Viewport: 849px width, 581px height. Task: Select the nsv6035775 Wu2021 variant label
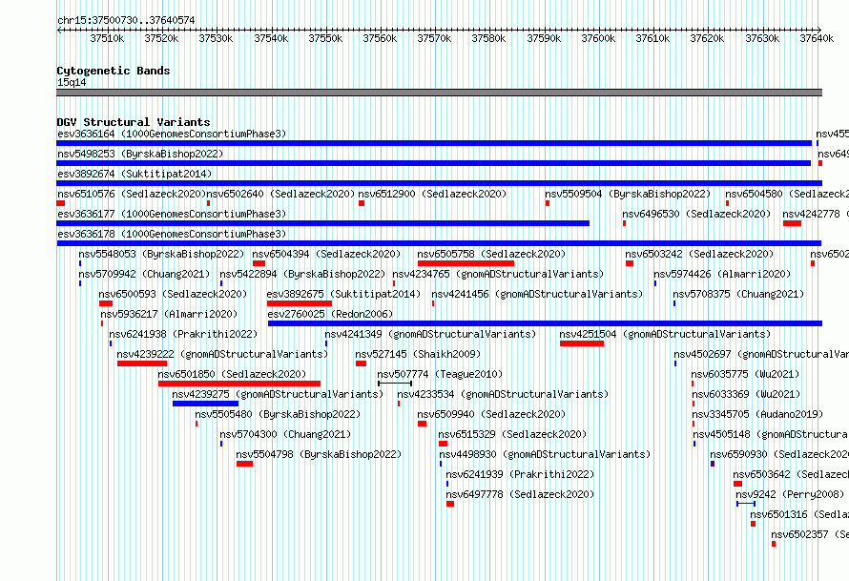pyautogui.click(x=745, y=374)
